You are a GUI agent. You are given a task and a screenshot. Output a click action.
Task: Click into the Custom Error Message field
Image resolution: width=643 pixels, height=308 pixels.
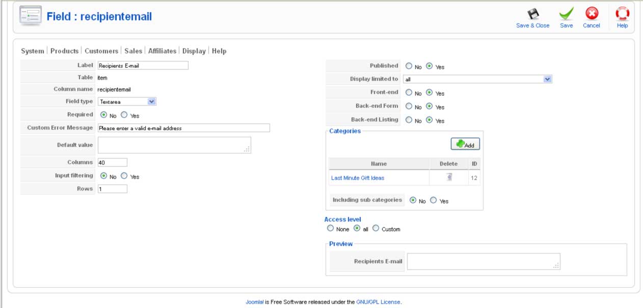(x=183, y=128)
